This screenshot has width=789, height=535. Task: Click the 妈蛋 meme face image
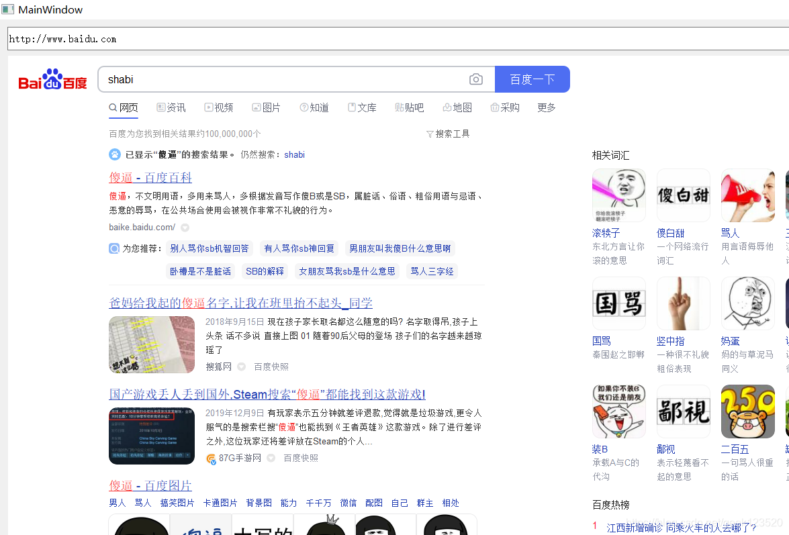point(748,303)
